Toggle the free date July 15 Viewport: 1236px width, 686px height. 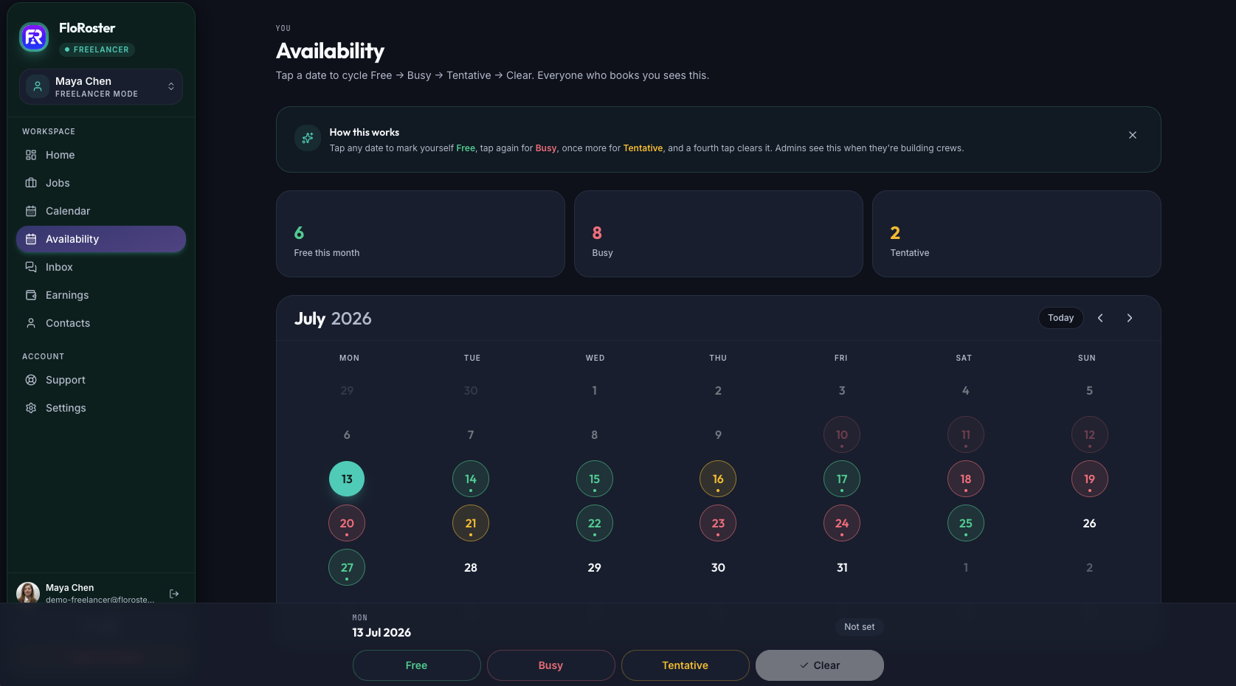595,479
